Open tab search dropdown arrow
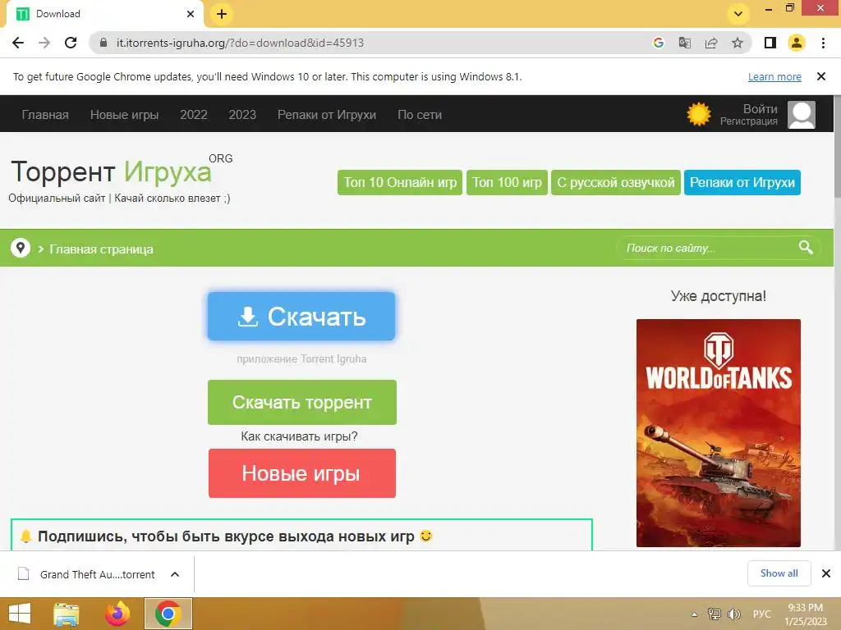This screenshot has width=841, height=630. [x=738, y=14]
